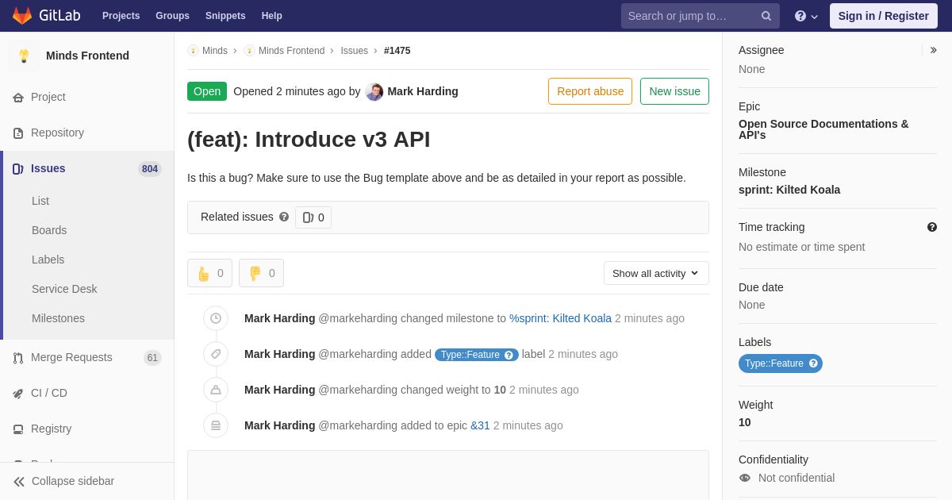952x500 pixels.
Task: Open the Service Desk submenu item
Action: 64,289
